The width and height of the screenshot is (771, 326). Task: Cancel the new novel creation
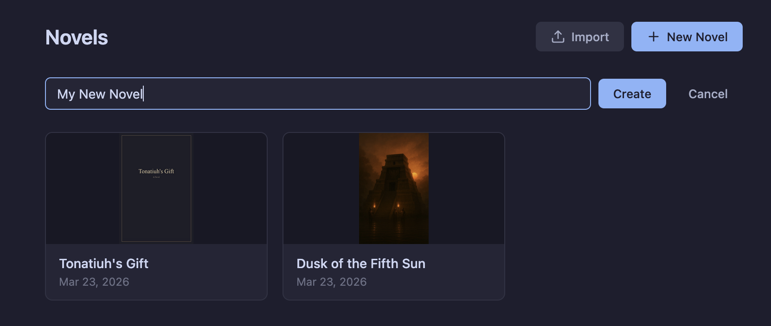(707, 94)
